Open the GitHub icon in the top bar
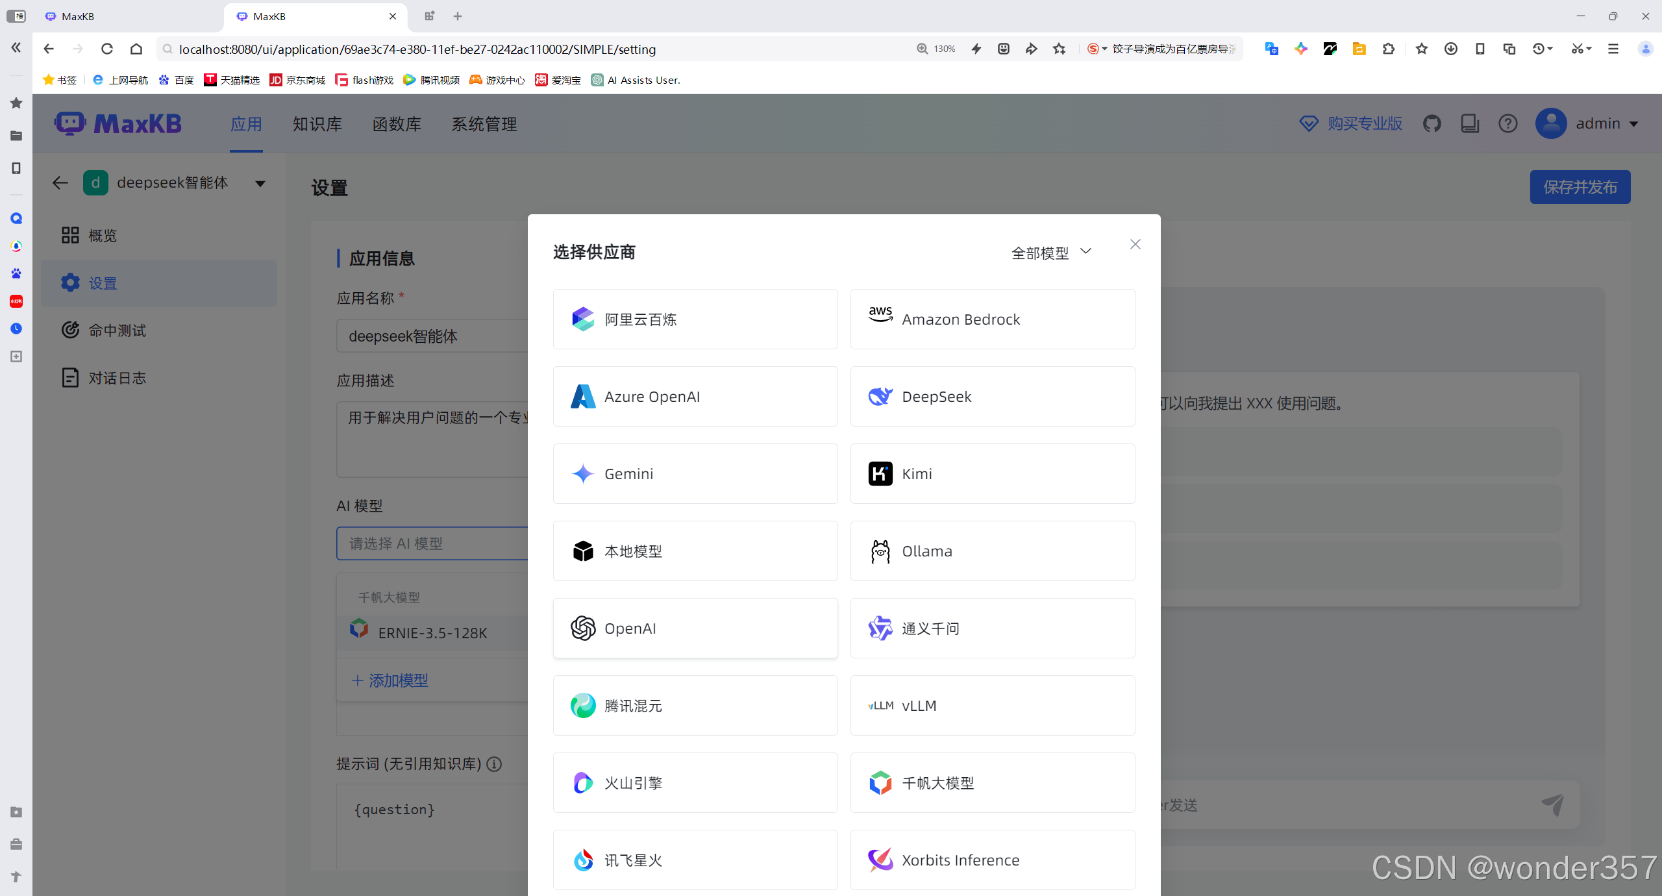This screenshot has width=1662, height=896. pyautogui.click(x=1433, y=123)
